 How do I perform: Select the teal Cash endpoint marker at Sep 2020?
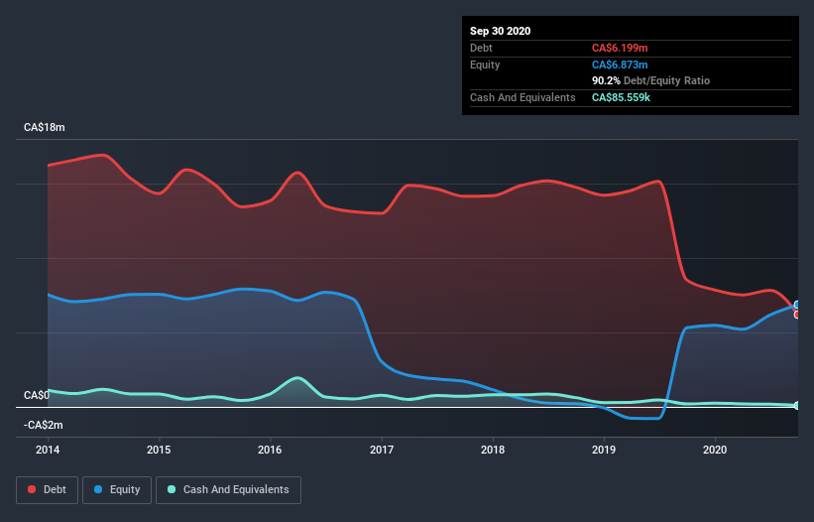[x=797, y=406]
